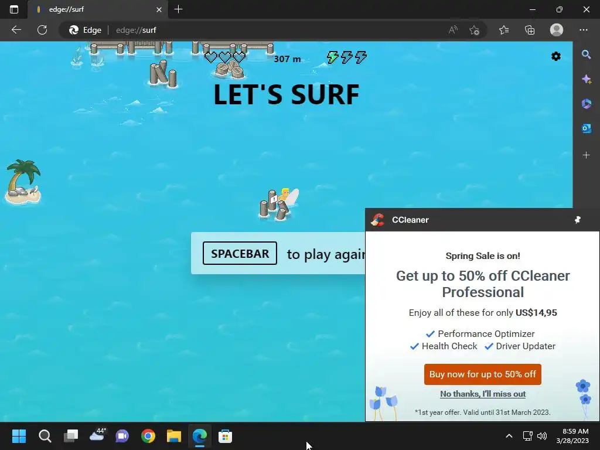Open the Microsoft 365 sidebar icon
This screenshot has height=450, width=600.
pyautogui.click(x=586, y=104)
